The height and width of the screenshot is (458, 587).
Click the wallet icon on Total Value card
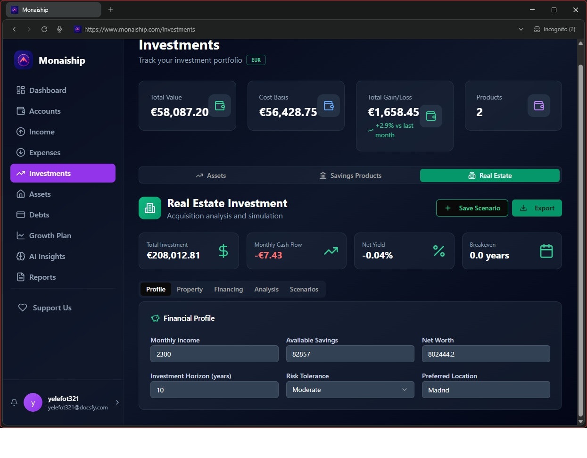220,106
